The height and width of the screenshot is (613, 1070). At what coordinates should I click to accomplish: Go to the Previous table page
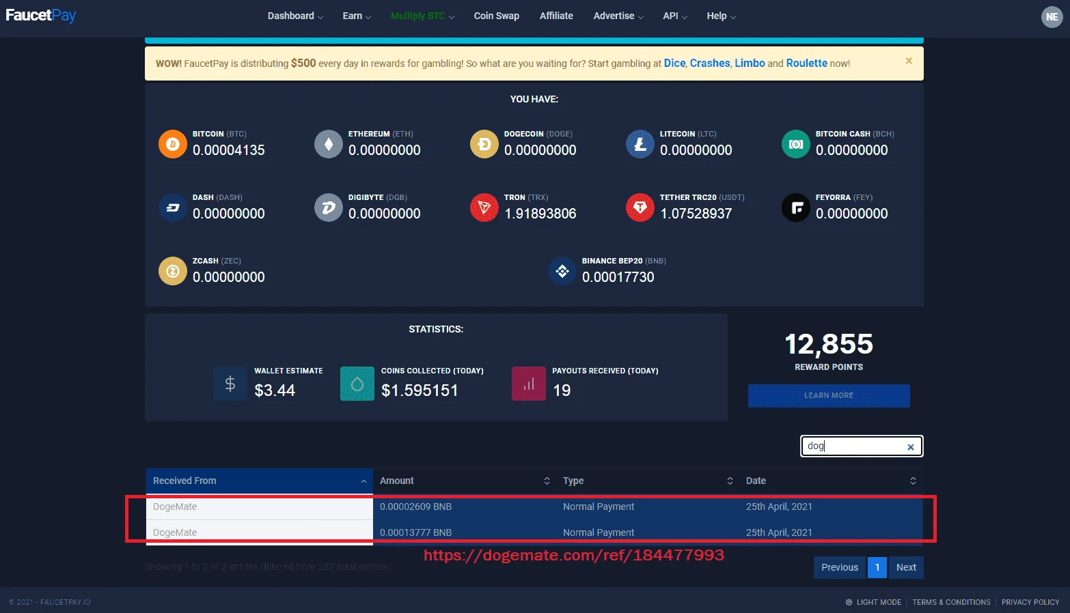[840, 567]
